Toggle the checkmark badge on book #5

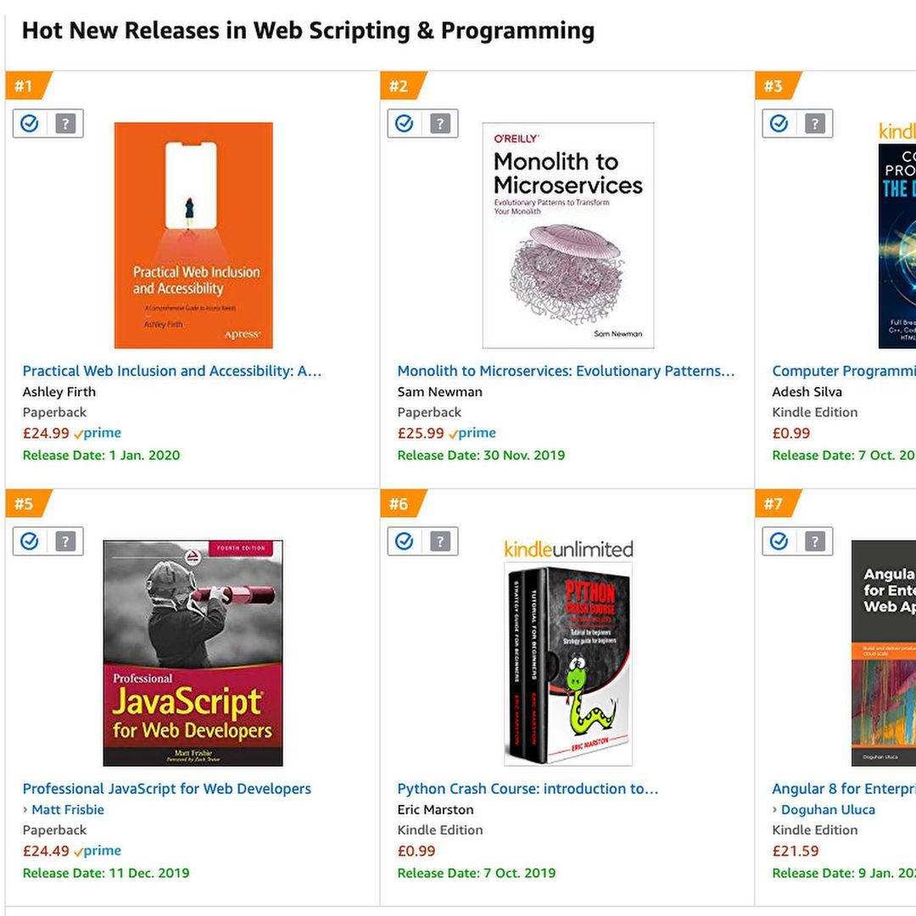[x=30, y=541]
